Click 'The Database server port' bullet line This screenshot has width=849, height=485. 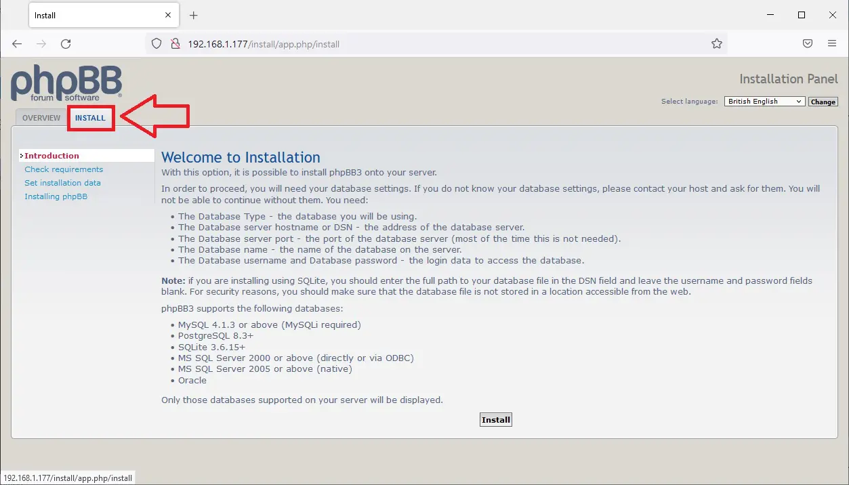(x=399, y=238)
